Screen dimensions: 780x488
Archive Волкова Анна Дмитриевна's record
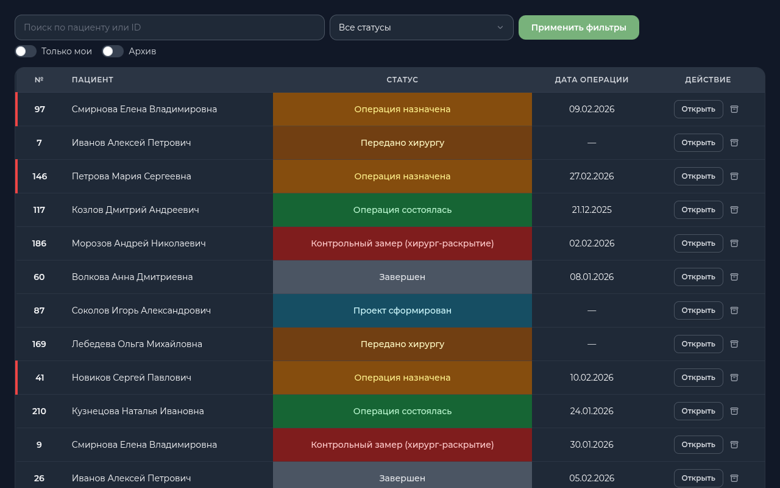pyautogui.click(x=734, y=277)
